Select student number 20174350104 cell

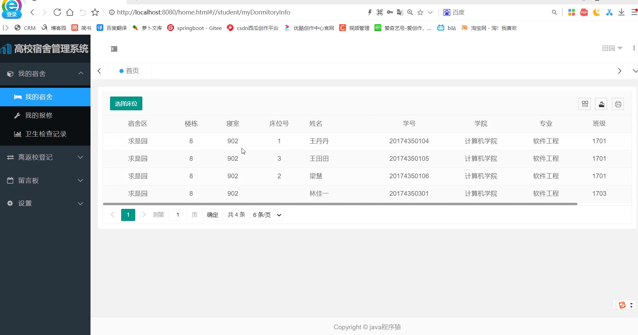409,141
